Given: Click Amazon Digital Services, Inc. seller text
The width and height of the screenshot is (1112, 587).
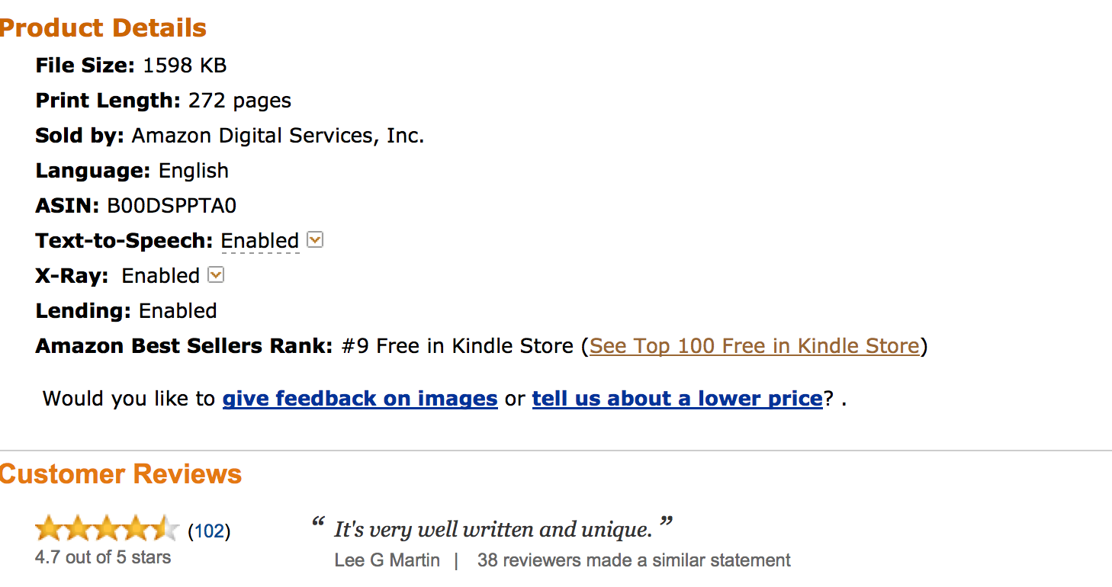Looking at the screenshot, I should point(278,136).
